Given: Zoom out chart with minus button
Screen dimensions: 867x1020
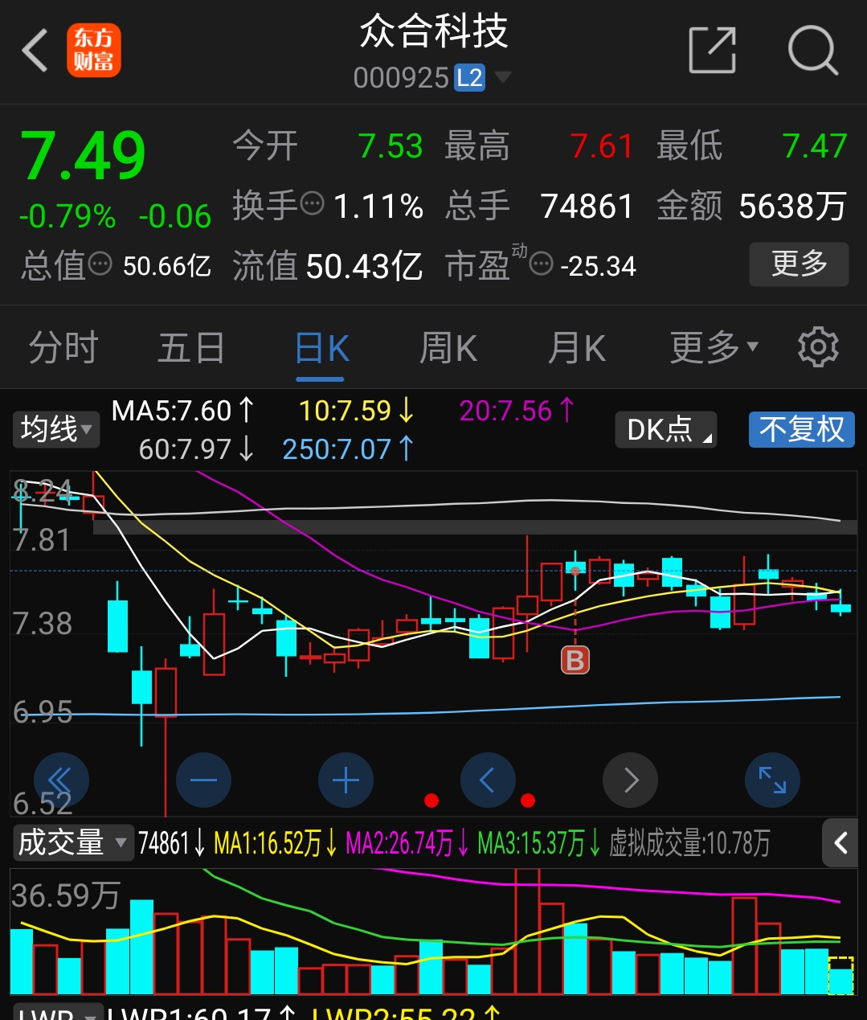Looking at the screenshot, I should [203, 780].
